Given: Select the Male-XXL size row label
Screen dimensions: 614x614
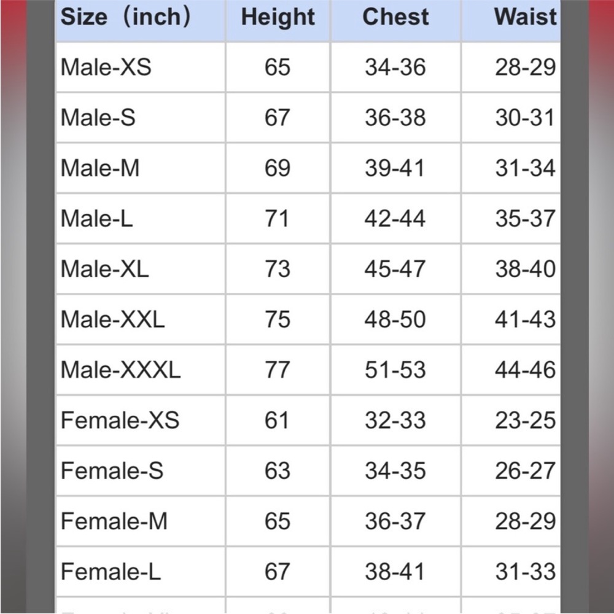Looking at the screenshot, I should (112, 319).
